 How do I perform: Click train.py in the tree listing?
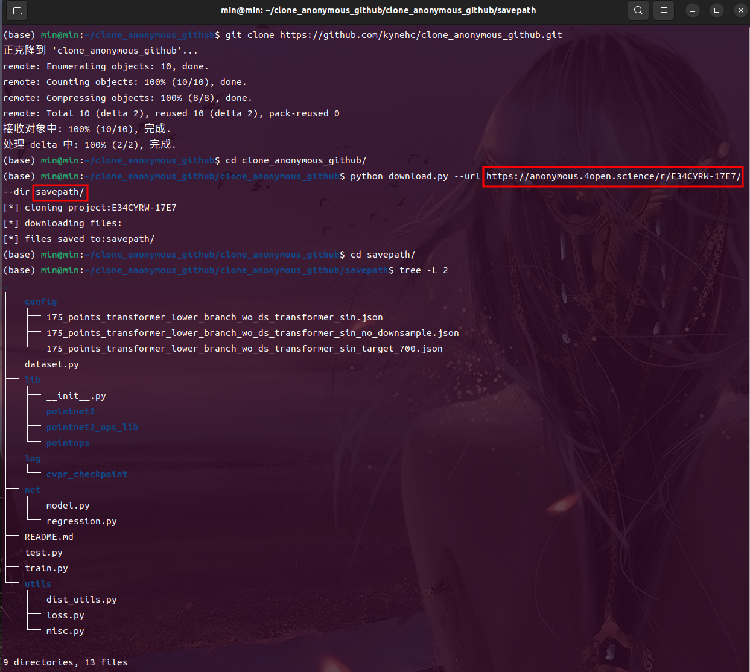(46, 568)
